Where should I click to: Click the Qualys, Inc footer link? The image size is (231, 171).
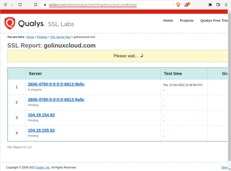[43, 167]
